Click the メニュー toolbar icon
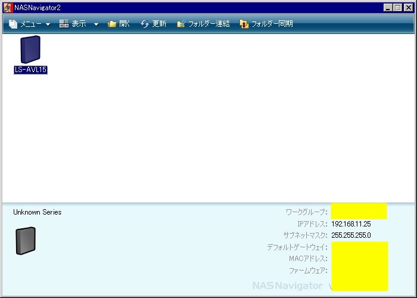 (x=13, y=24)
